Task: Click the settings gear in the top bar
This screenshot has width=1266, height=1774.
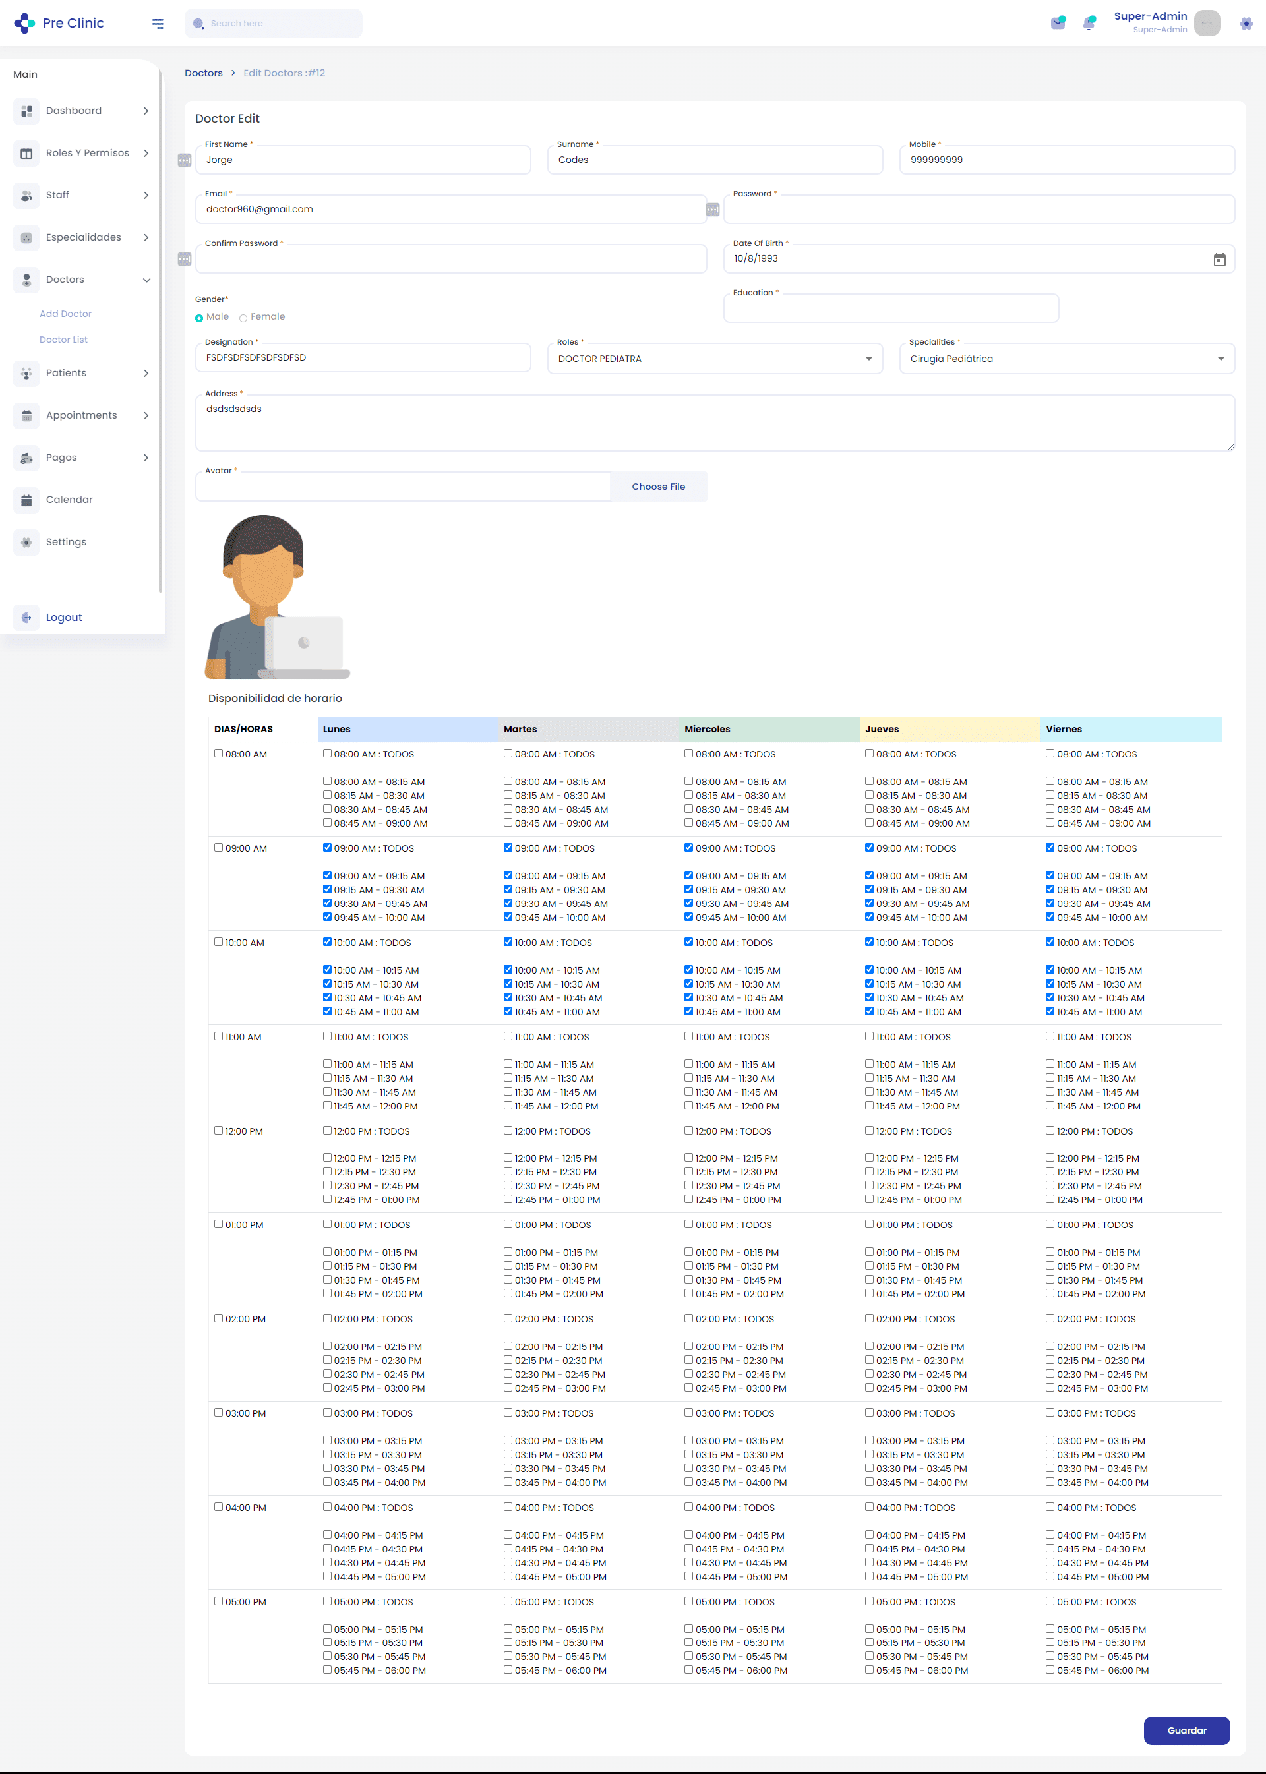Action: (x=1245, y=23)
